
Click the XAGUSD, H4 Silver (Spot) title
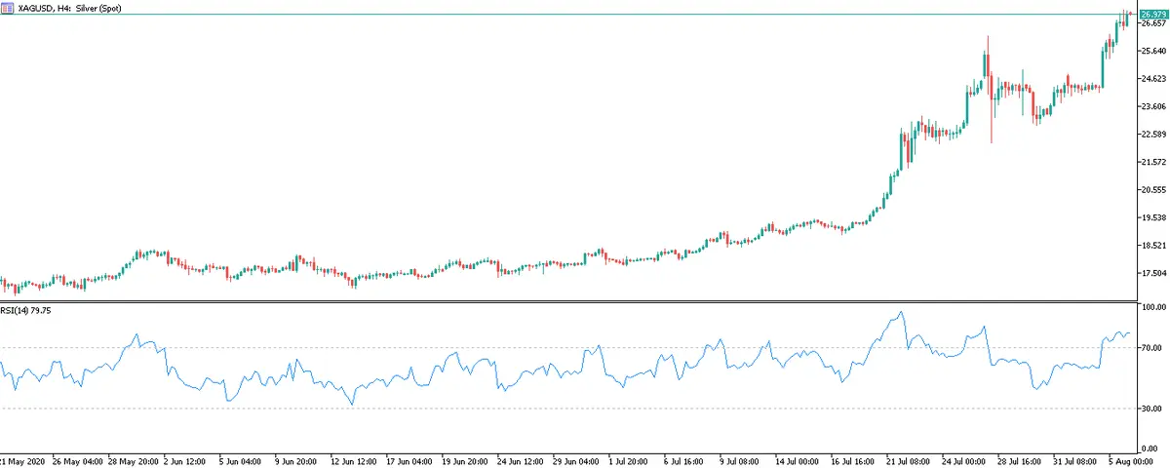click(x=72, y=7)
